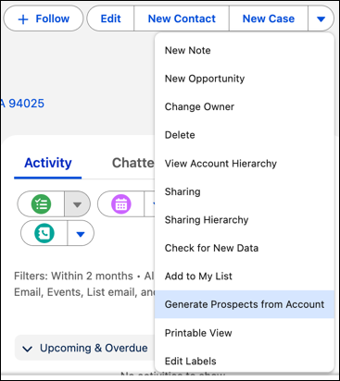Click the purple New Event calendar icon
This screenshot has width=340, height=381.
[x=121, y=204]
